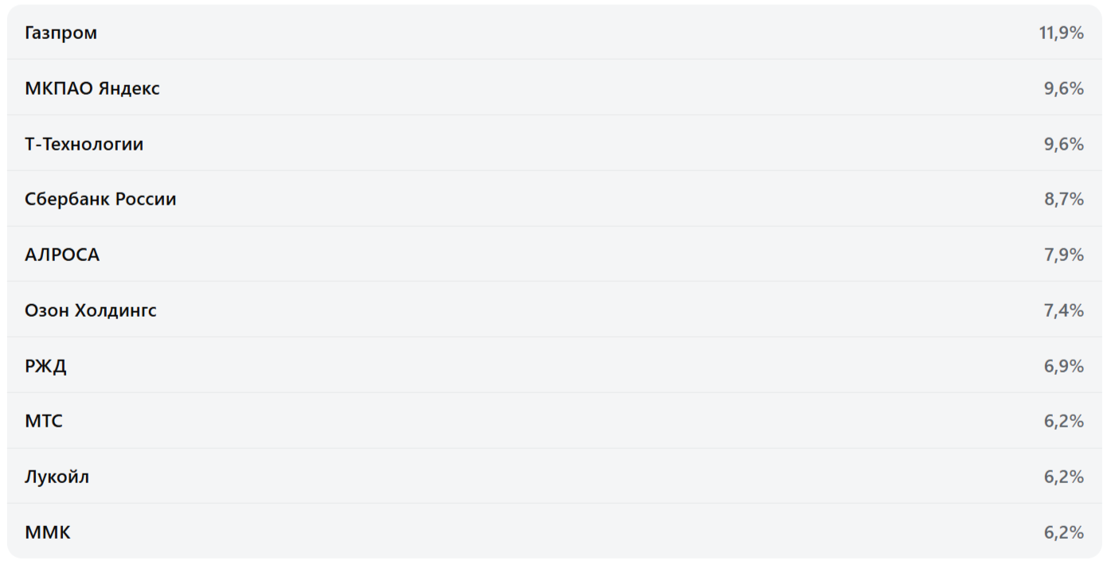This screenshot has width=1111, height=565.
Task: Select the 9,6% value for МКПАО Яндекс
Action: pyautogui.click(x=1064, y=88)
